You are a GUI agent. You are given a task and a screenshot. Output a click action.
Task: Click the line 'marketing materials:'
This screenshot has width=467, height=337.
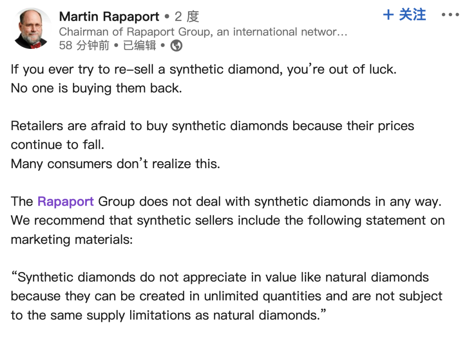72,240
